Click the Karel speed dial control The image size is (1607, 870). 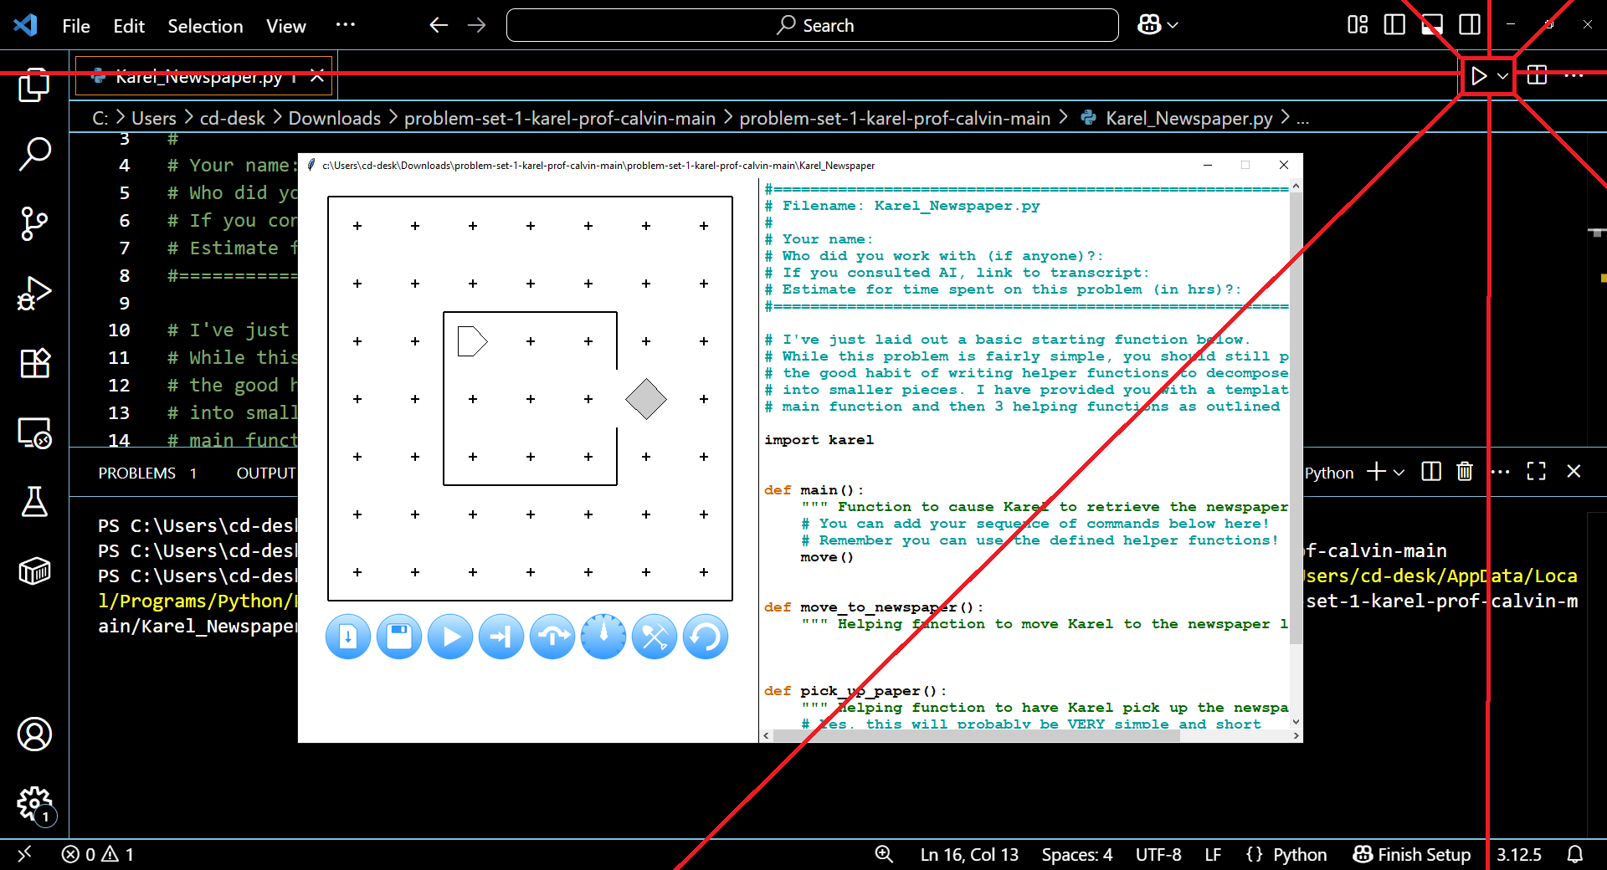tap(603, 637)
